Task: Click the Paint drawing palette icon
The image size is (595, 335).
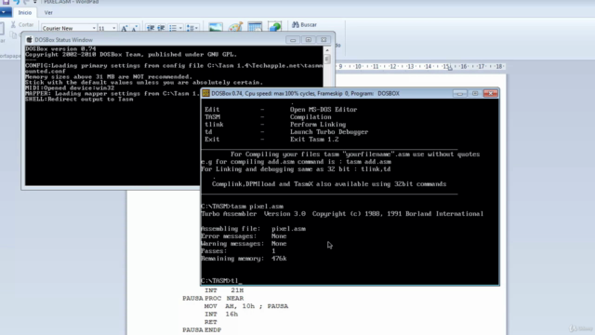Action: pyautogui.click(x=235, y=27)
